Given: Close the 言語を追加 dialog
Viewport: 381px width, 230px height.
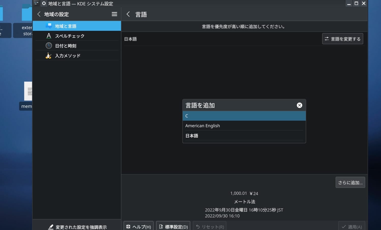Looking at the screenshot, I should [x=299, y=105].
